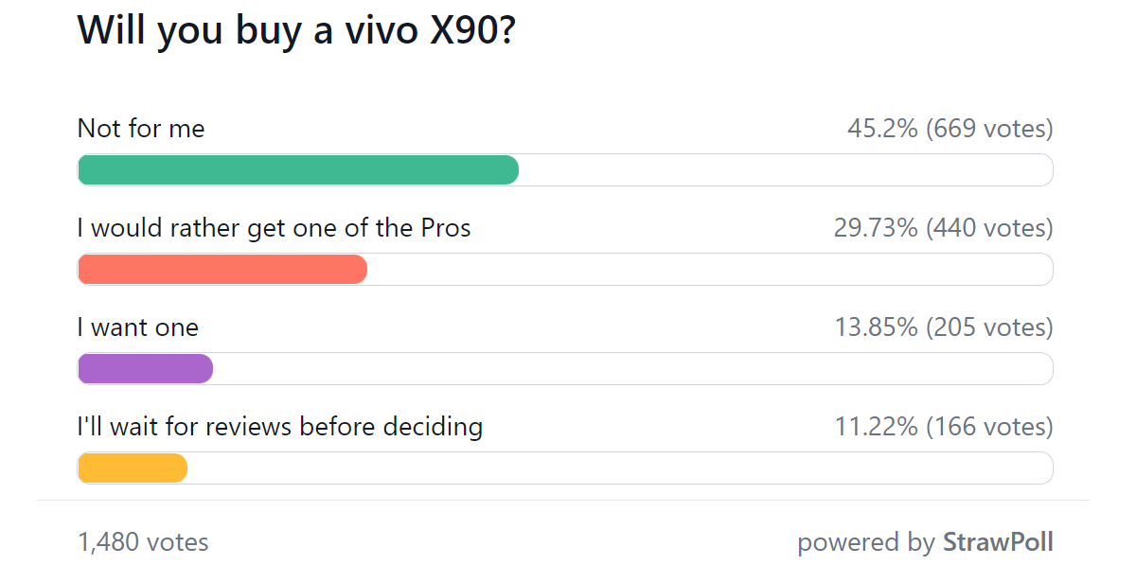Click the purple 'I want one' bar
Viewport: 1136px width, 565px height.
[x=142, y=368]
